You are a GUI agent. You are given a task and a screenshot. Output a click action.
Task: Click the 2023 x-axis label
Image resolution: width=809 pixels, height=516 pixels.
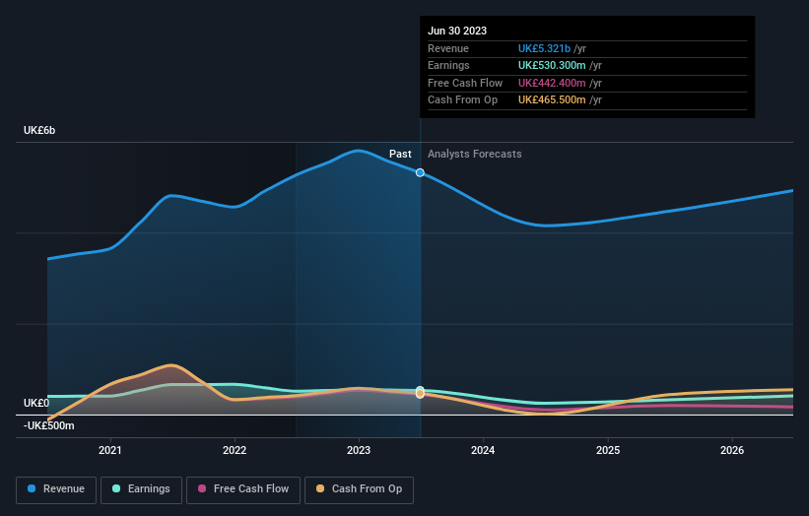tap(359, 451)
